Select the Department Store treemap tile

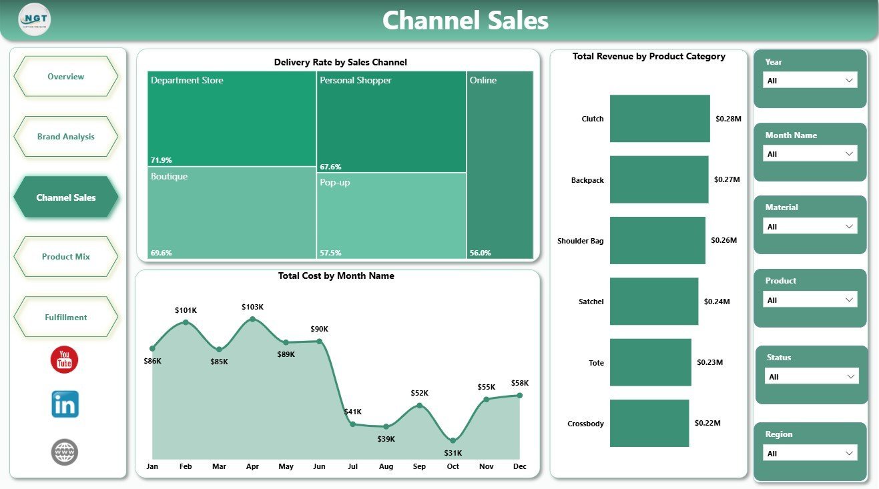point(232,119)
